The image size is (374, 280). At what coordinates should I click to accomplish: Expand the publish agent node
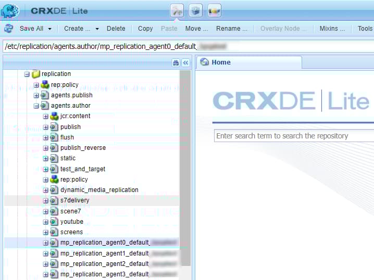click(x=45, y=128)
